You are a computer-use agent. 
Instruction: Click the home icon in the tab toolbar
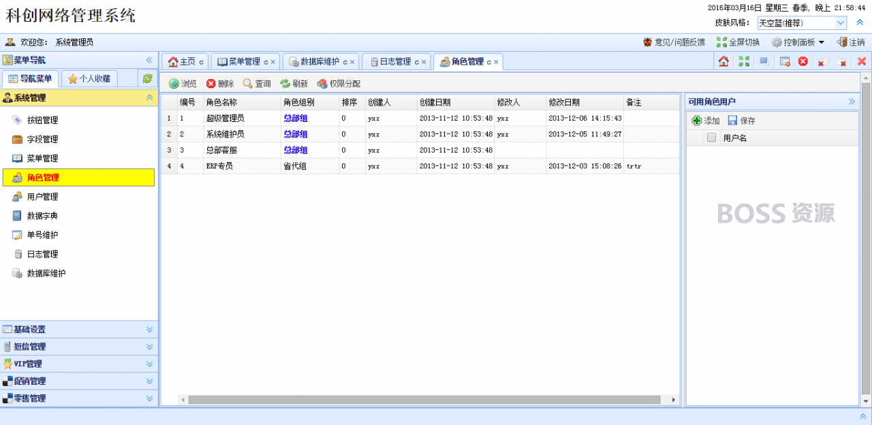pos(723,61)
